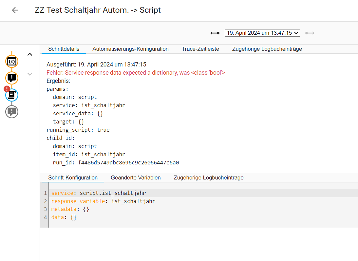Show the newer trace run
The height and width of the screenshot is (261, 358).
pos(310,33)
